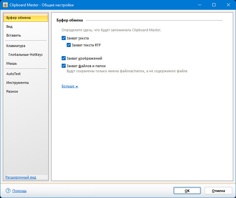Open the Мышь settings page

click(x=26, y=63)
